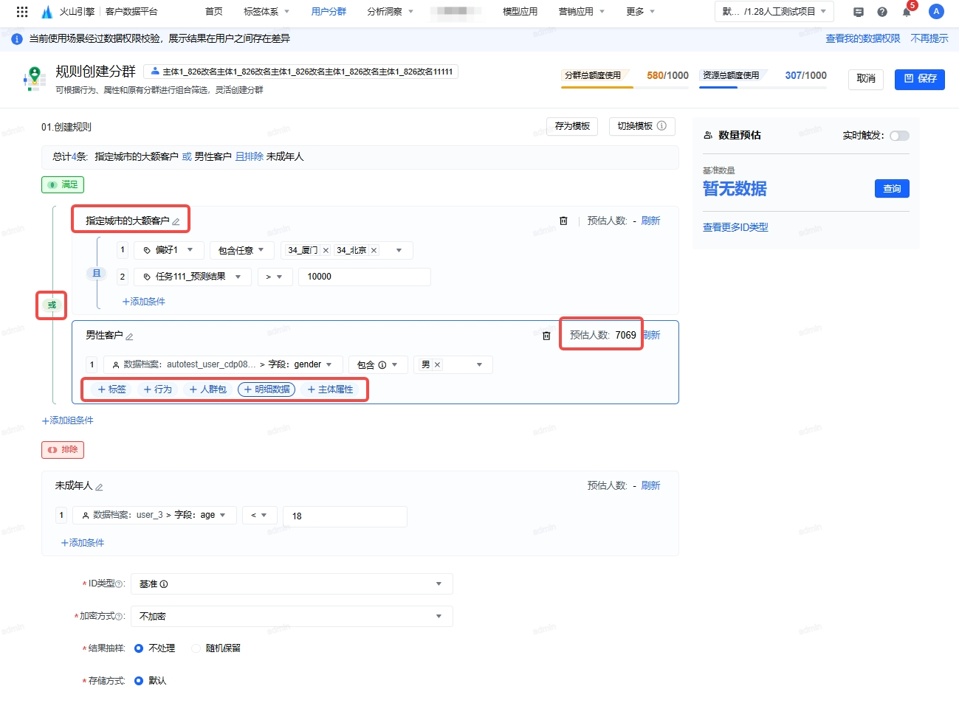Open the messages icon in top bar
Screen dimensions: 959x703
point(858,12)
